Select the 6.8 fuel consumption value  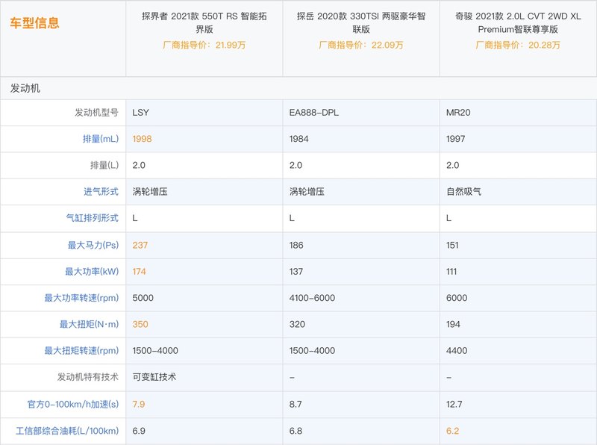pyautogui.click(x=296, y=431)
